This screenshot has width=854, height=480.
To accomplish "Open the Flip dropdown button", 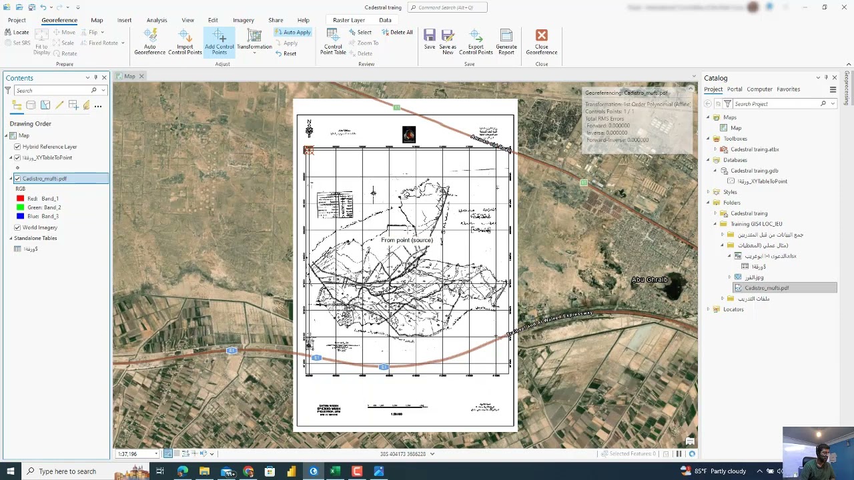I will [93, 32].
